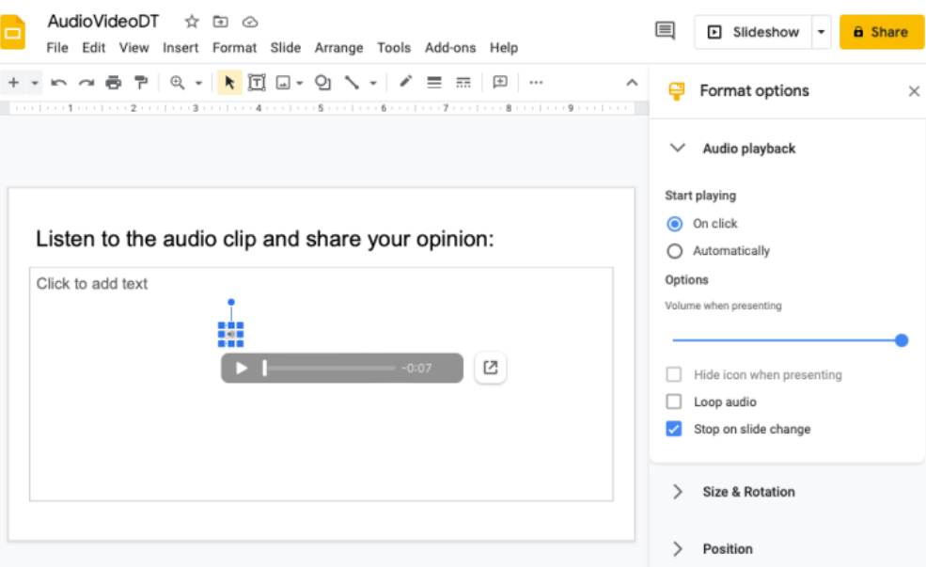
Task: Click the Format options panel icon
Action: point(677,91)
